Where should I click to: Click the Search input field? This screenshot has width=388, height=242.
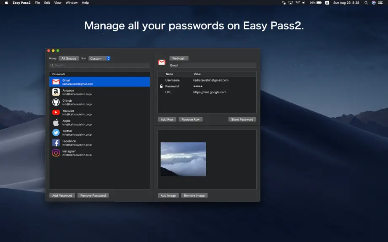(99, 65)
